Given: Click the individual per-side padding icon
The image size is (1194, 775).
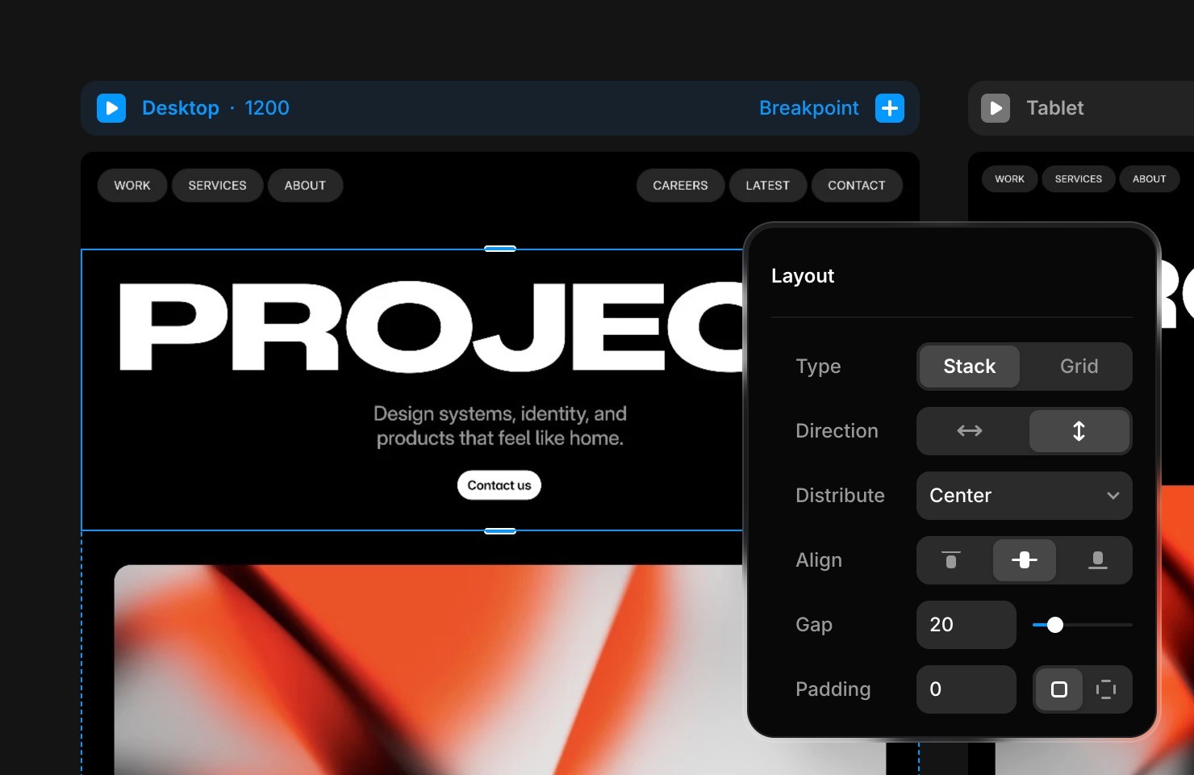Looking at the screenshot, I should (1106, 689).
